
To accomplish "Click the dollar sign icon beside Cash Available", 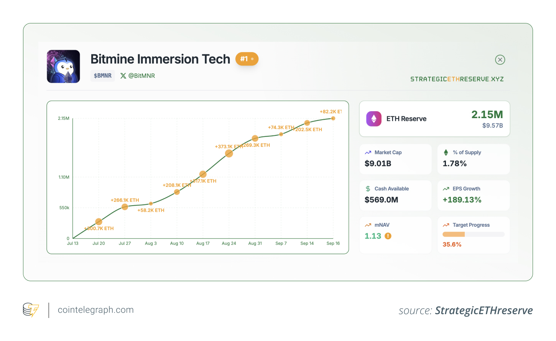I will 369,189.
